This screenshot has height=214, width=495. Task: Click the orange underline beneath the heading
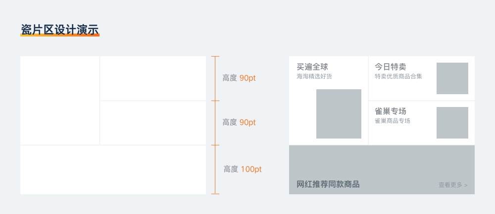(60, 35)
